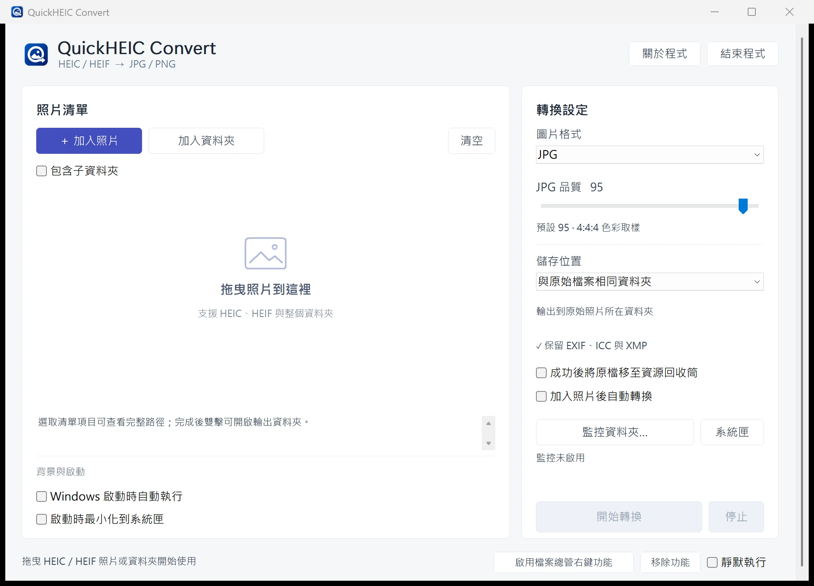Open 關於程式 dialog

coord(665,54)
